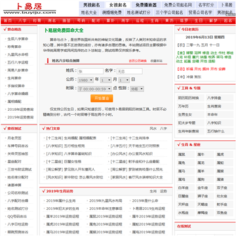
Task: Open 车牌号码吉凶 sidebar link
Action: pos(18,146)
